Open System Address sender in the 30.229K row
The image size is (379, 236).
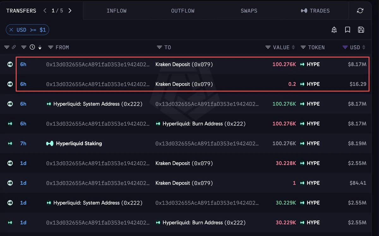(x=94, y=203)
